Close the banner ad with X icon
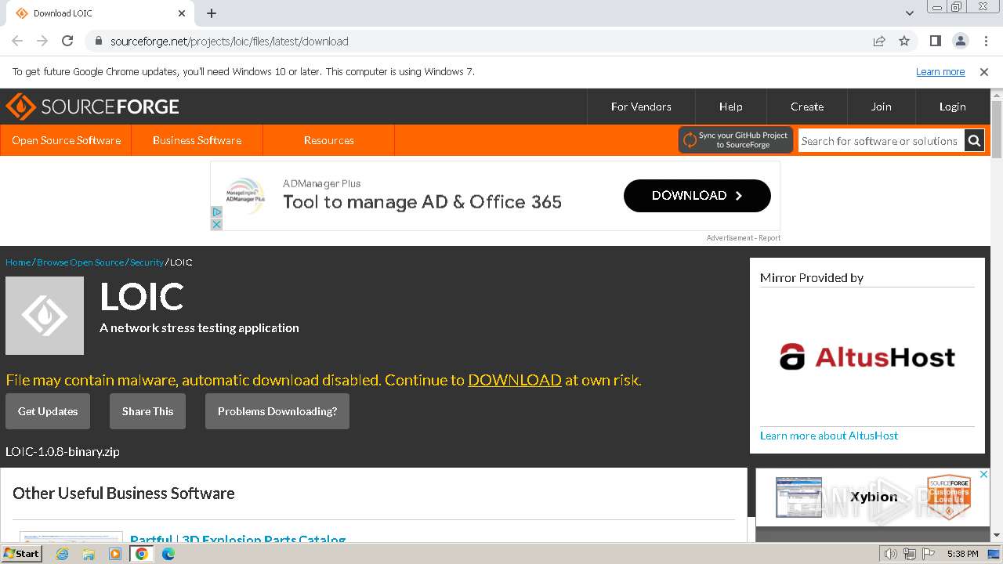Image resolution: width=1003 pixels, height=564 pixels. [216, 224]
